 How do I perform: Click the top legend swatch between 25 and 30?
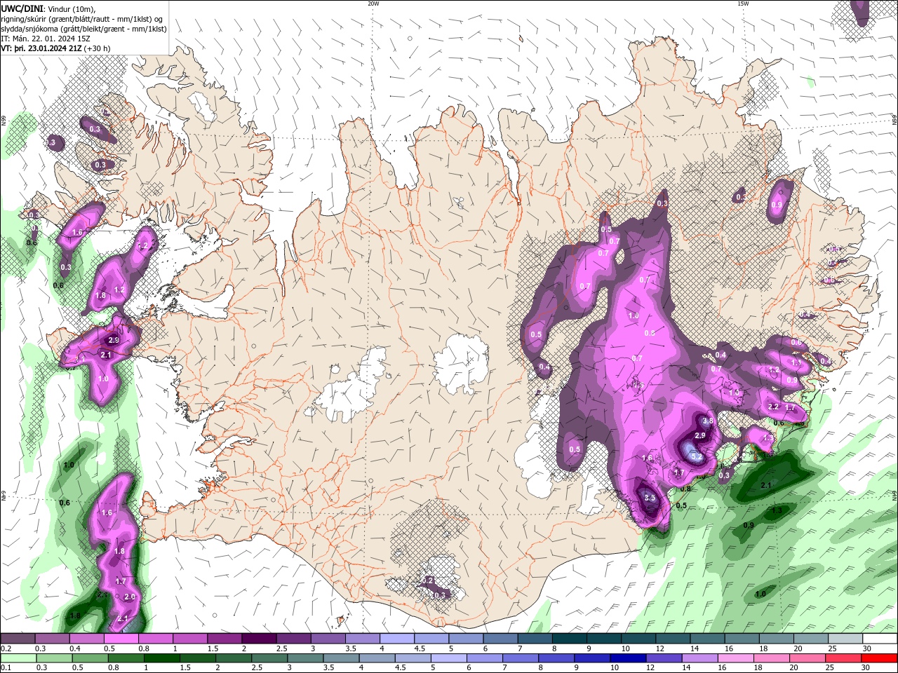(x=845, y=638)
